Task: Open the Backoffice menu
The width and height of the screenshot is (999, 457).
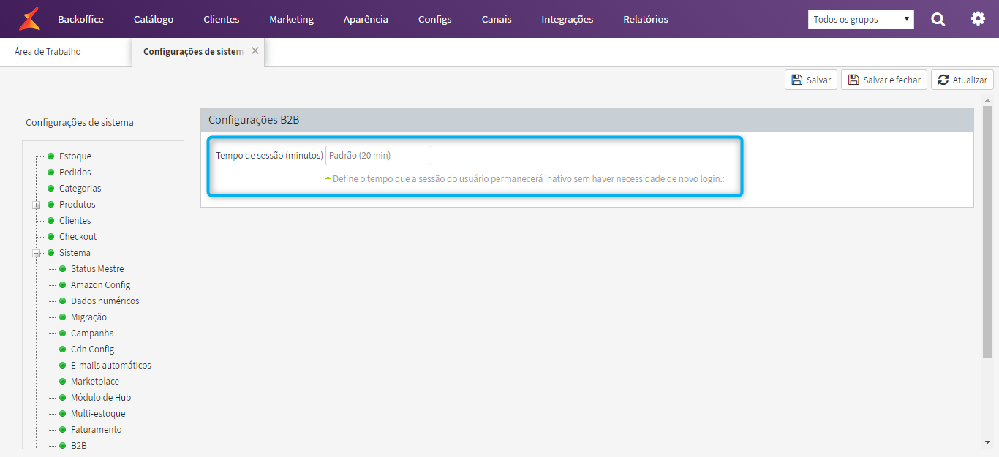Action: 80,19
